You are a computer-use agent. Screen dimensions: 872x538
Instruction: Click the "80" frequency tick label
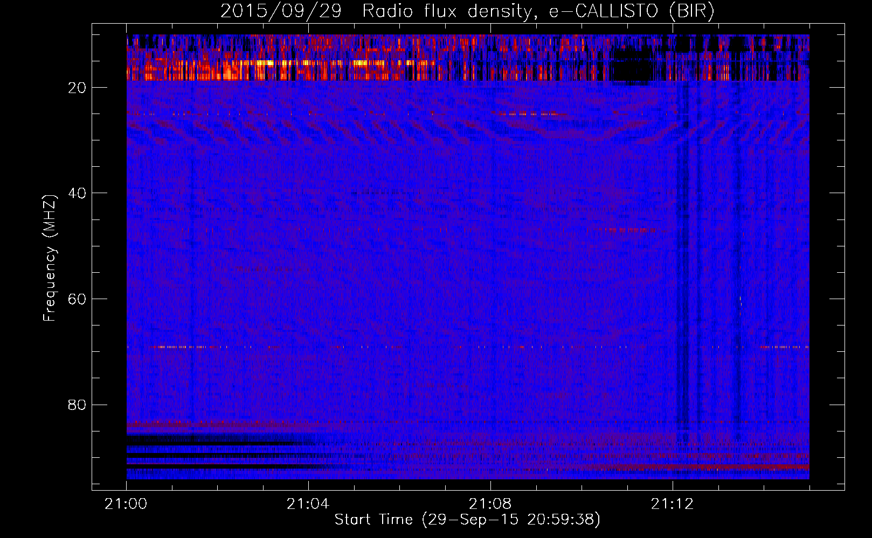[78, 405]
